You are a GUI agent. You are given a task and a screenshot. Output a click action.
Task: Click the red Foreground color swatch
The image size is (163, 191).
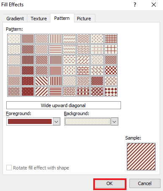(x=30, y=121)
